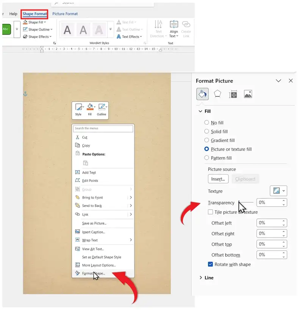Open the Shape Outline dropdown

[38, 30]
